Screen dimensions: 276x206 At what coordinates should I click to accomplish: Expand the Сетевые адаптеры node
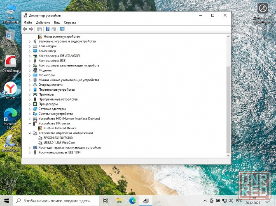(30, 109)
